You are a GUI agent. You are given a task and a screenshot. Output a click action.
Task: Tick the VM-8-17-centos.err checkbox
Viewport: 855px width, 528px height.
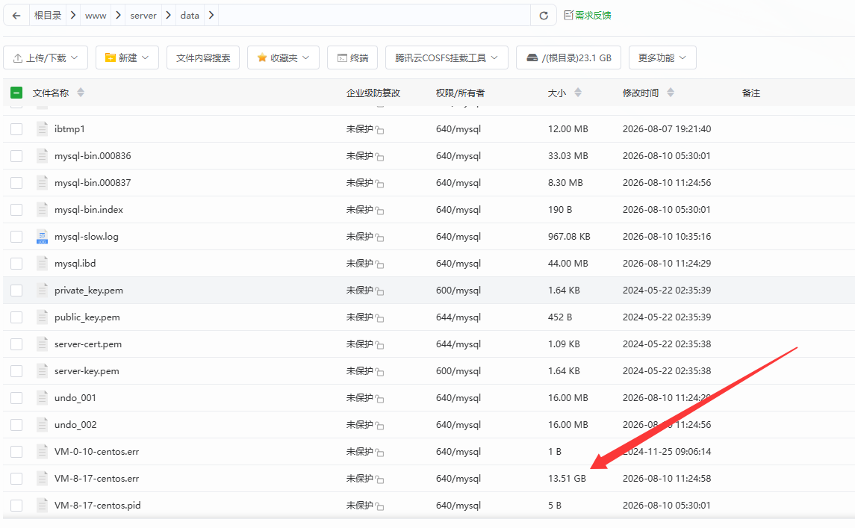tap(16, 479)
